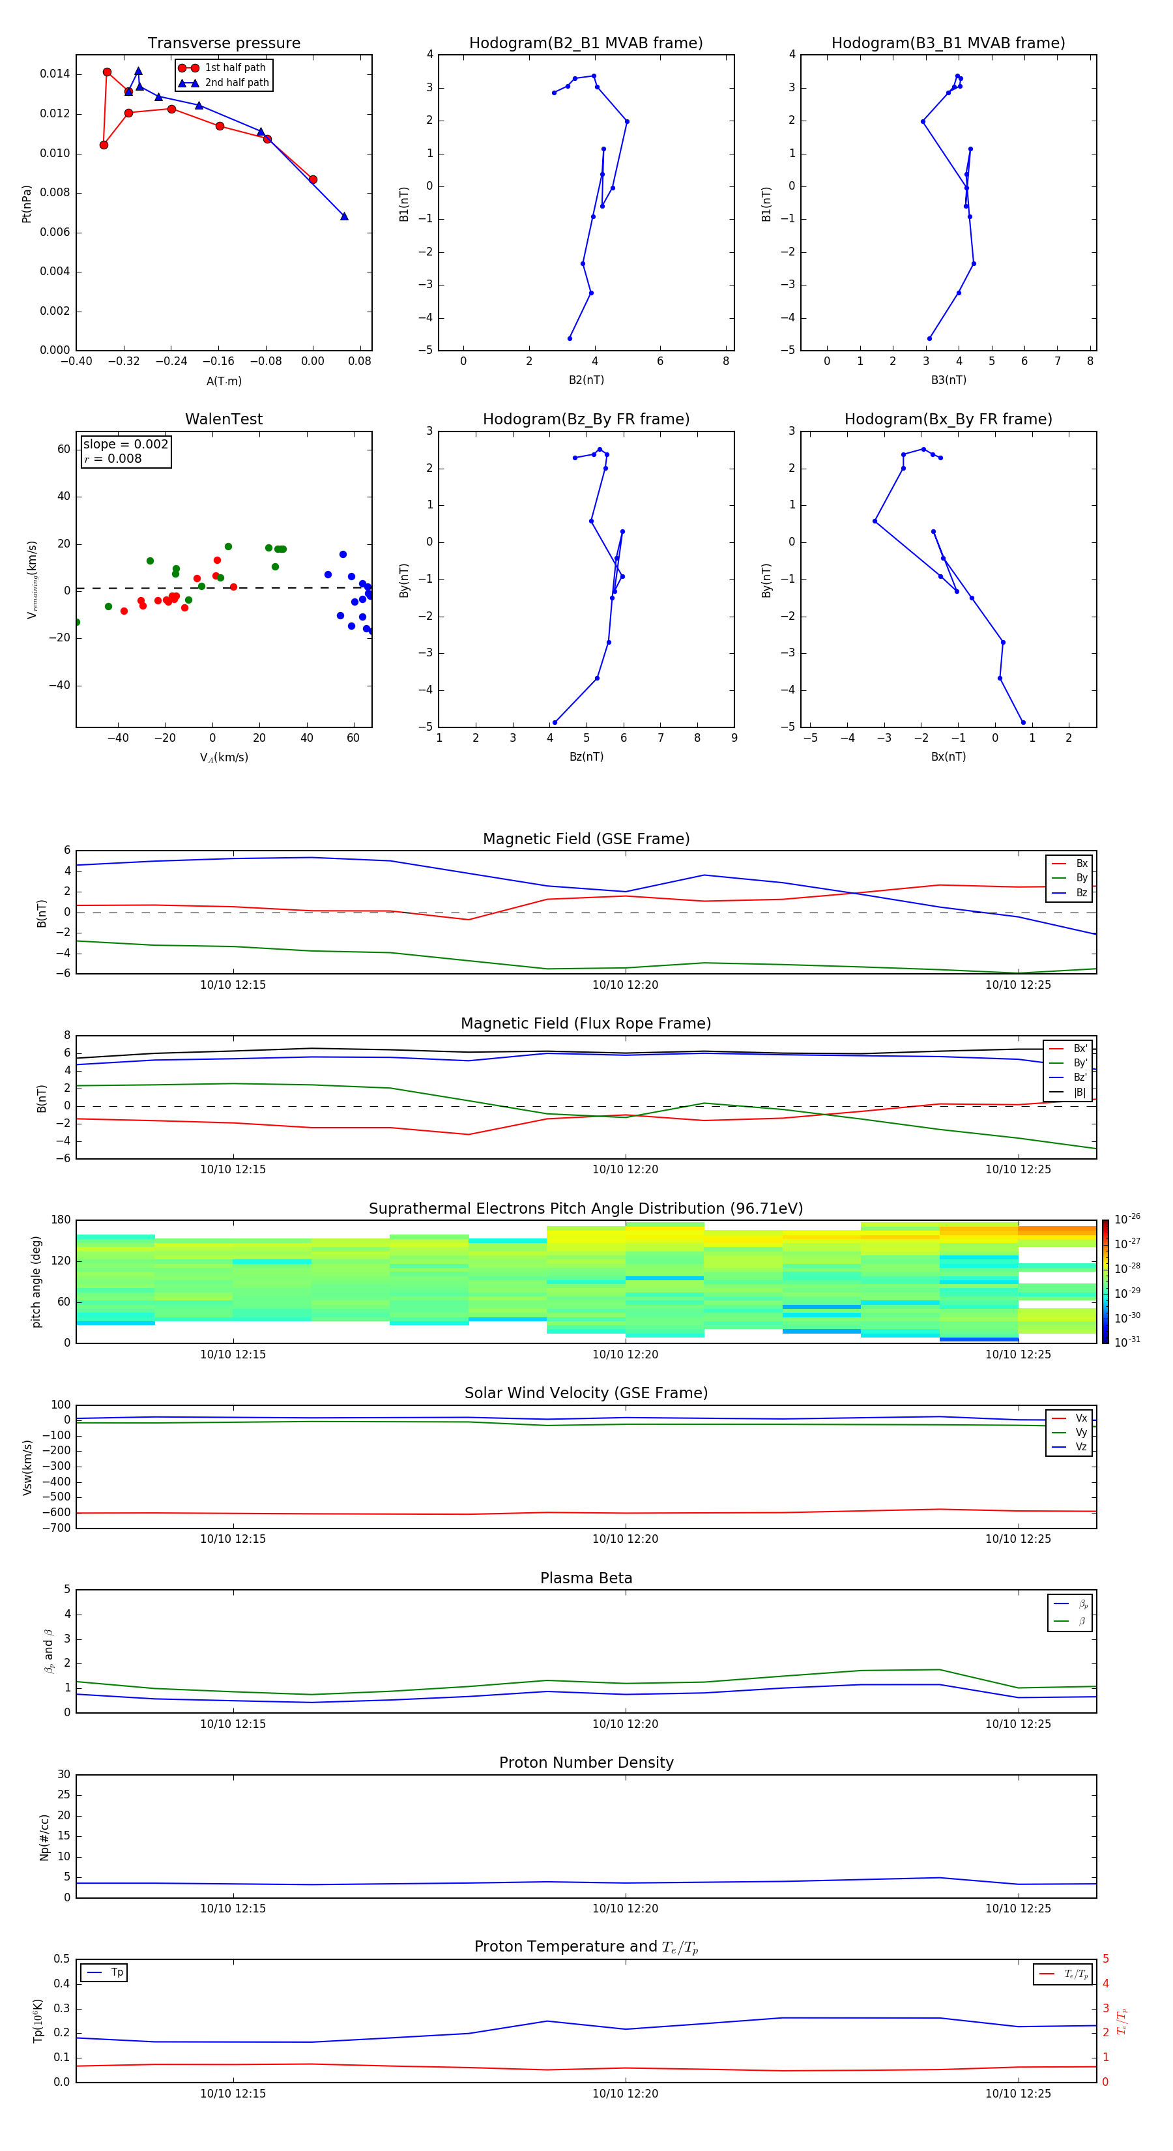1173x2151 pixels.
Task: Click the 'pitch angle (deg)' axis label
Action: [x=36, y=1281]
